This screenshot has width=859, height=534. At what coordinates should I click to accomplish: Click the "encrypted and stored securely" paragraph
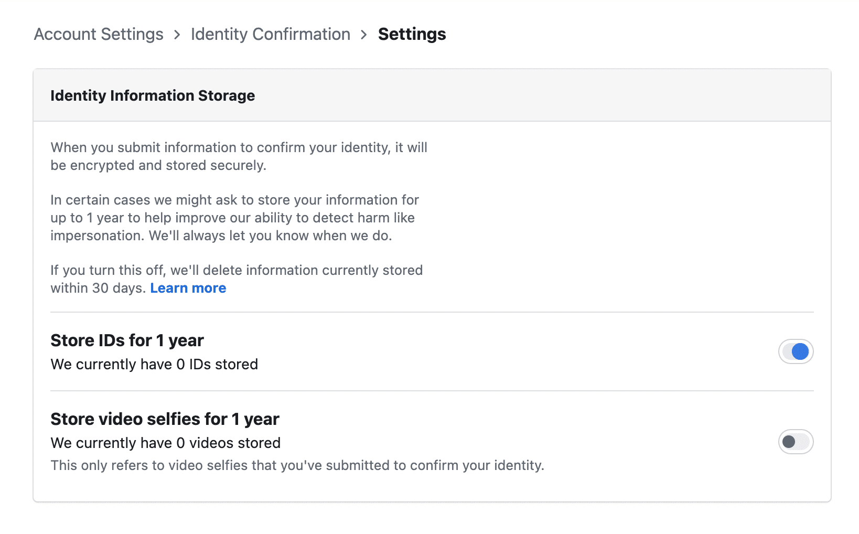[x=239, y=156]
